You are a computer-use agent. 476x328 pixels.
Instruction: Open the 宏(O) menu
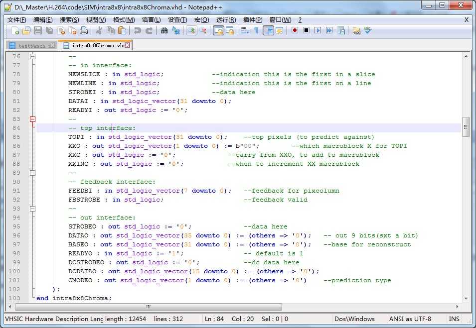pos(201,20)
